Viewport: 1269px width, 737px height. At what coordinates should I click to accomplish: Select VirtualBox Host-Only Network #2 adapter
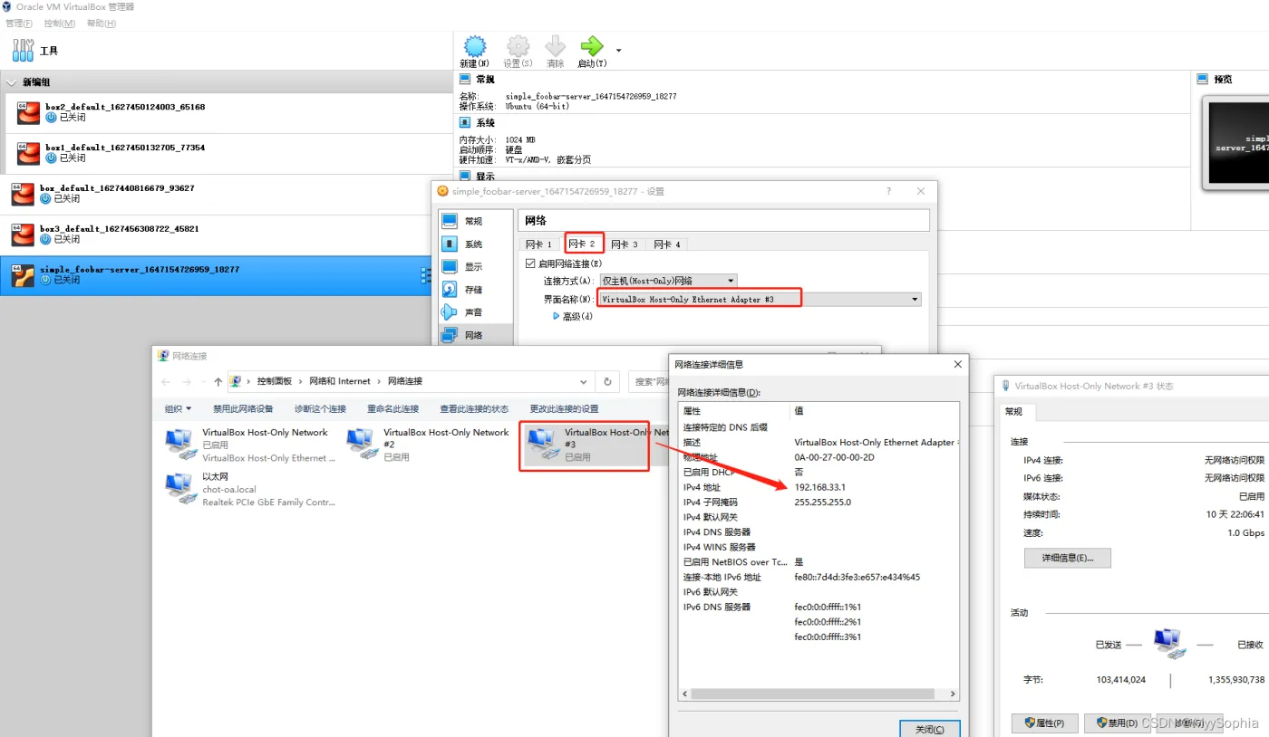point(428,445)
